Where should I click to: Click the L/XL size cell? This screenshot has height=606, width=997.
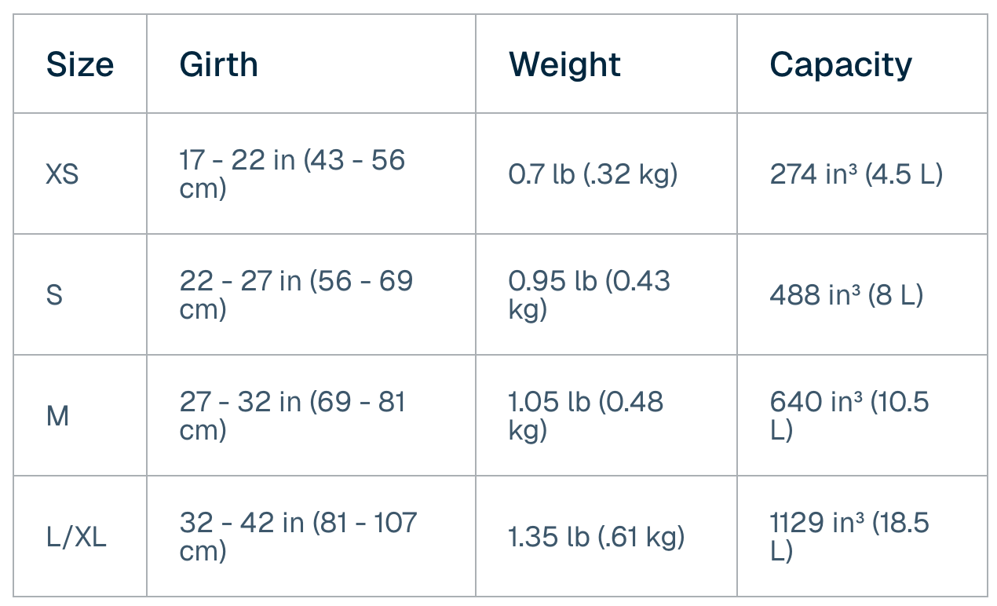76,537
